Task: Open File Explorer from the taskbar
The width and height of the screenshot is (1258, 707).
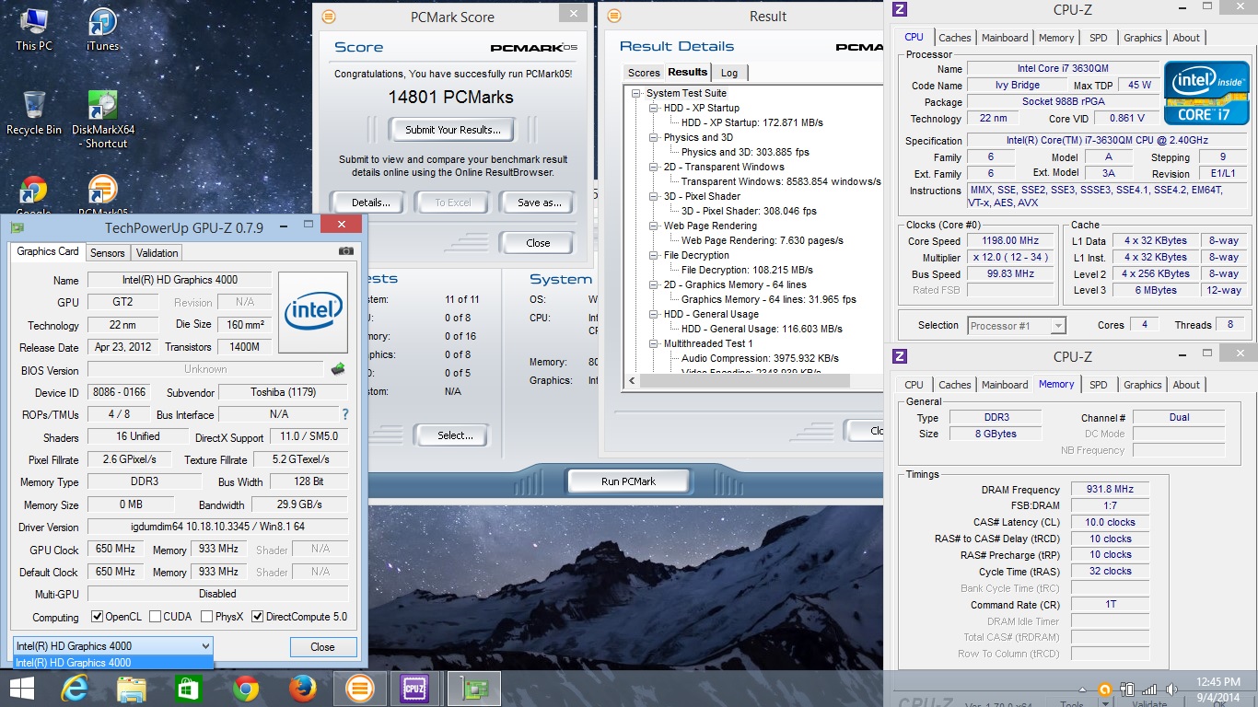Action: [x=132, y=688]
